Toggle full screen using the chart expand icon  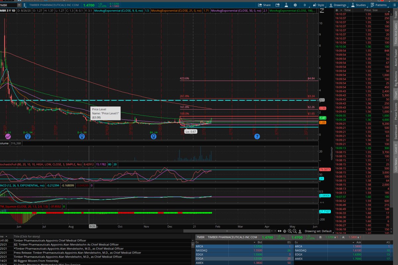tap(321, 11)
